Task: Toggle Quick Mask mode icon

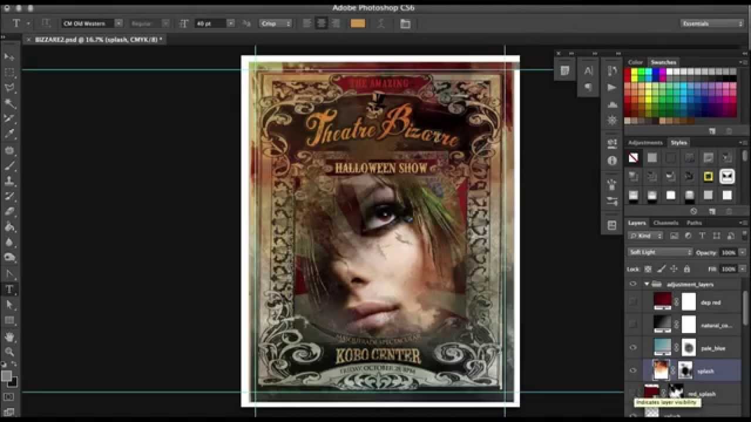Action: click(9, 397)
